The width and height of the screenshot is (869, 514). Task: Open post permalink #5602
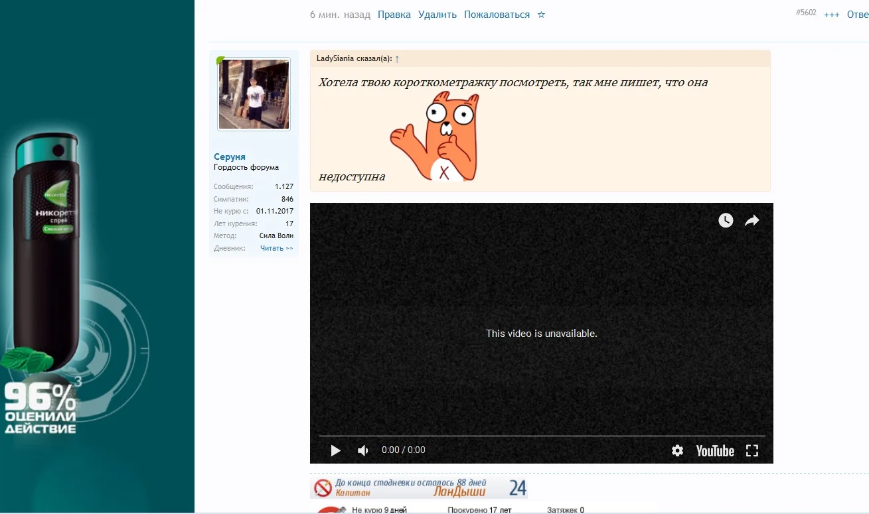click(806, 13)
